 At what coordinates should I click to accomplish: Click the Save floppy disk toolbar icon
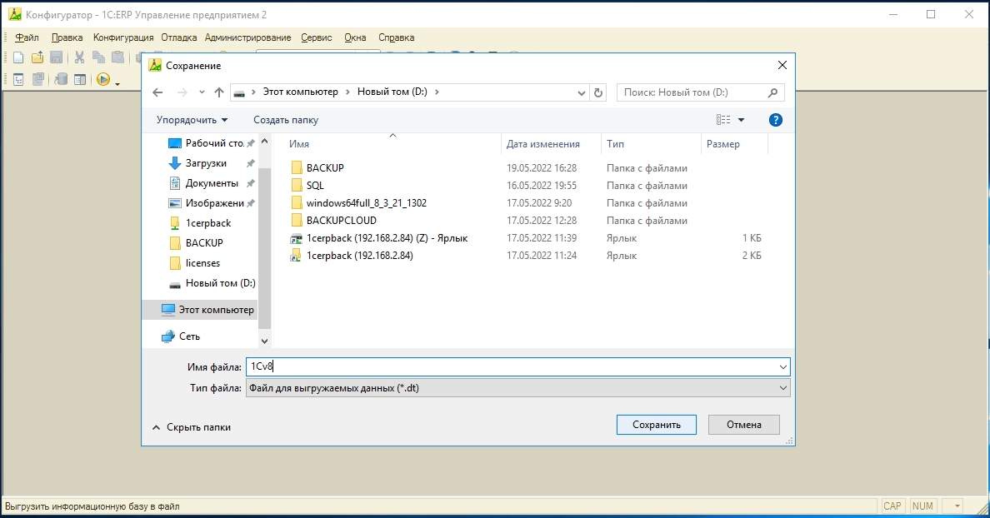point(56,58)
